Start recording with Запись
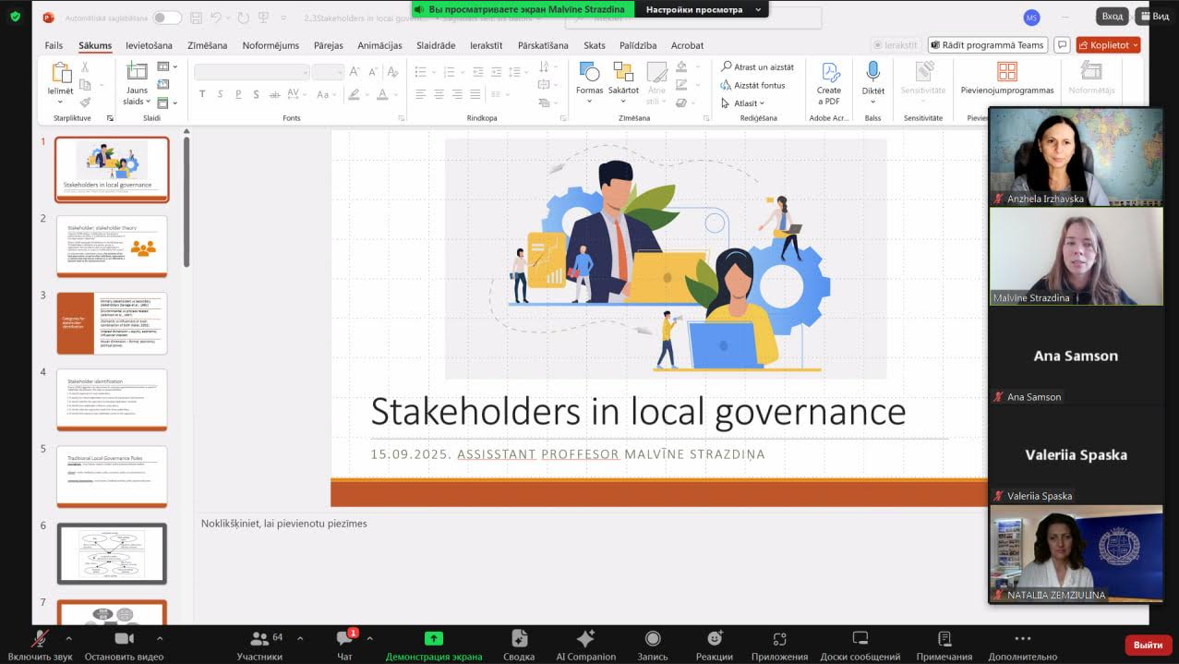The height and width of the screenshot is (664, 1179). [x=653, y=644]
